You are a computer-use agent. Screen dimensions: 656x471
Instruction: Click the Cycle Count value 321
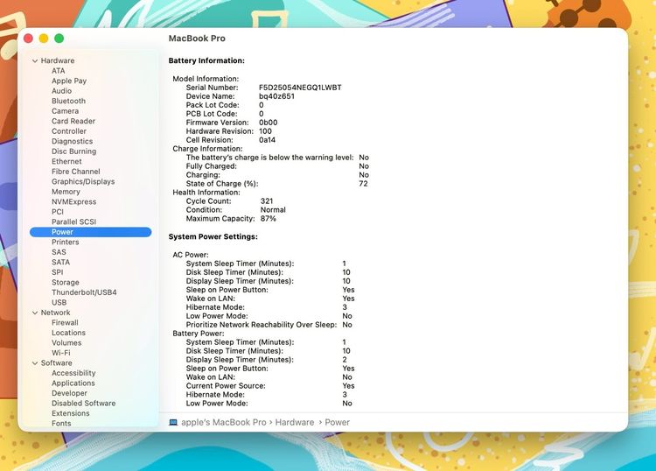pos(267,201)
